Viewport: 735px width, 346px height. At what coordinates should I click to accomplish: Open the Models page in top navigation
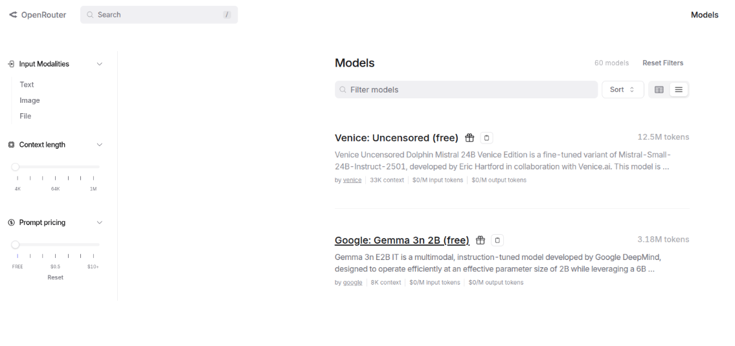click(705, 15)
